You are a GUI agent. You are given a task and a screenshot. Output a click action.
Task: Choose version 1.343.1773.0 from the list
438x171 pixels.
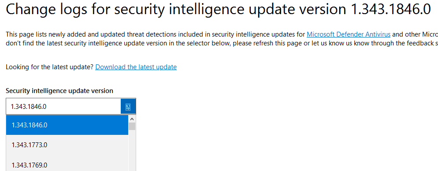pos(67,145)
